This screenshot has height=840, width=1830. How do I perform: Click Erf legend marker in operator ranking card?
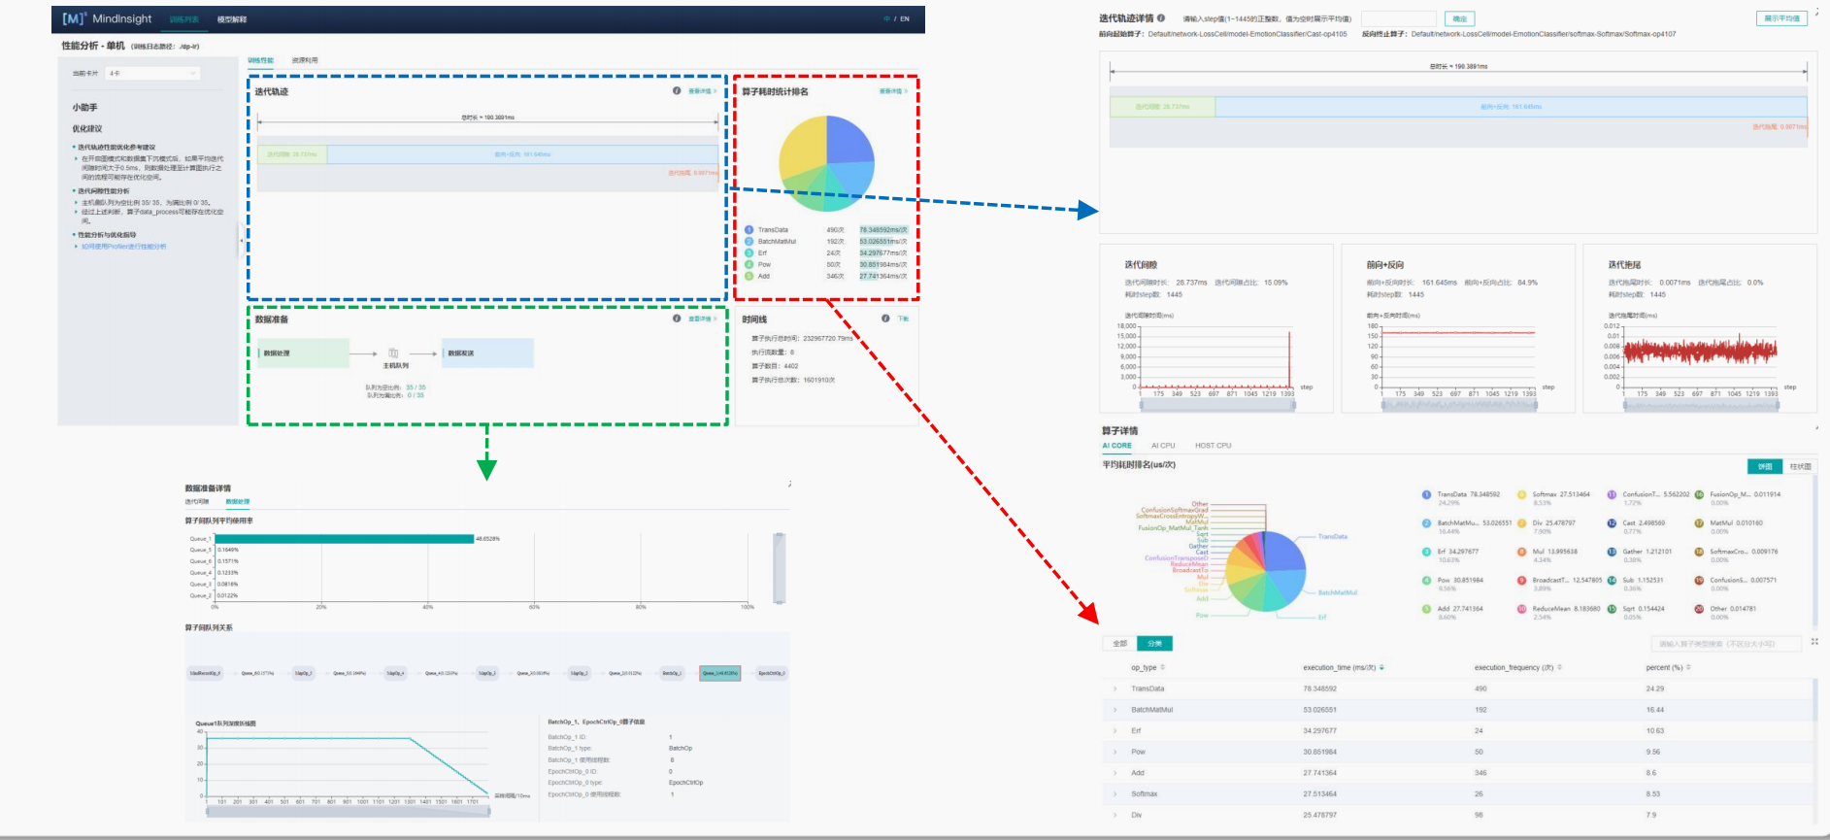click(x=749, y=253)
